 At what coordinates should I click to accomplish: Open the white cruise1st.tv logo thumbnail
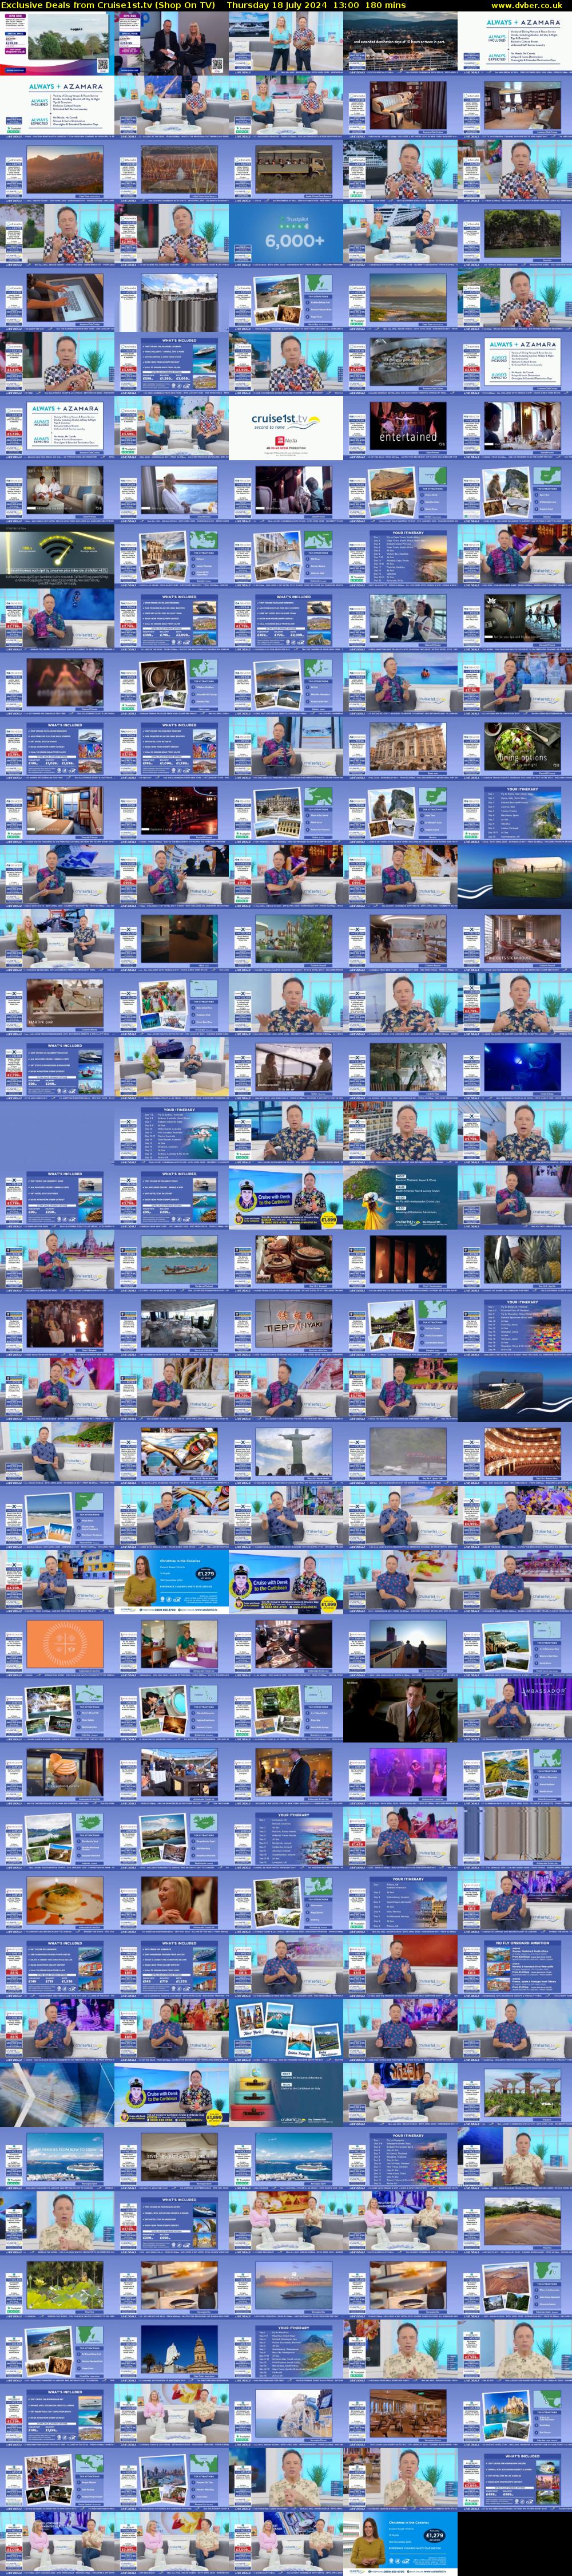click(x=286, y=427)
